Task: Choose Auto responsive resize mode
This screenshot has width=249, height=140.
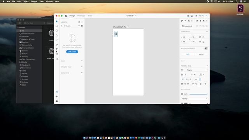Action: click(x=188, y=54)
